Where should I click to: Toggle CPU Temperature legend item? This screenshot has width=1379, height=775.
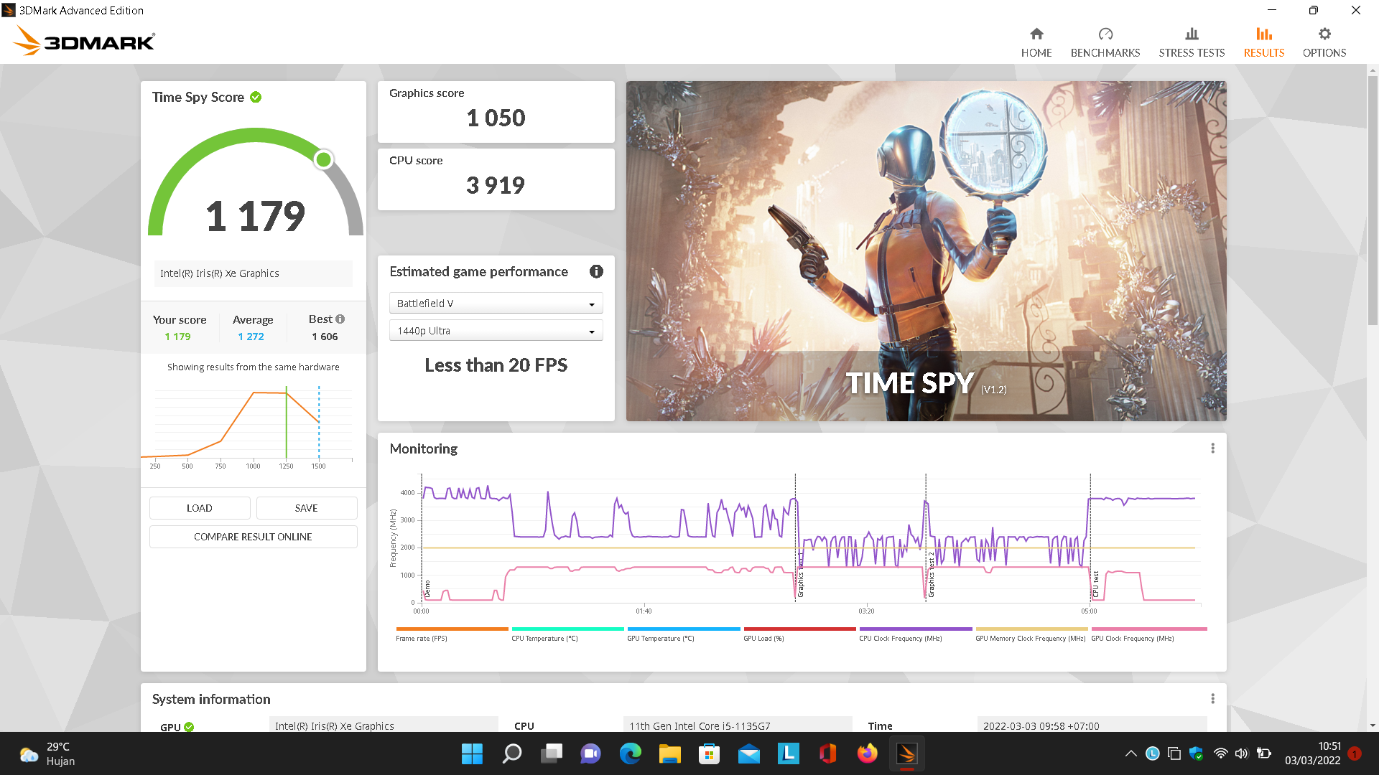[x=567, y=634]
